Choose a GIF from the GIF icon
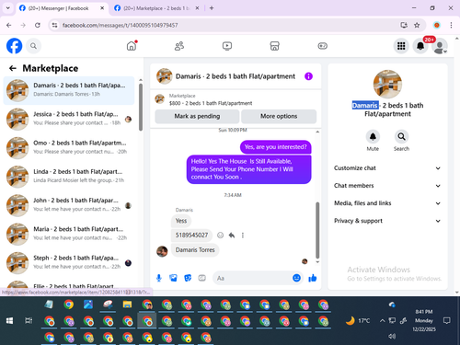Screen dimensions: 460x345 [x=201, y=278]
